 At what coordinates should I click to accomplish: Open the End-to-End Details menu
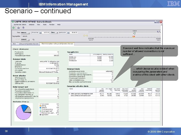(20, 24)
